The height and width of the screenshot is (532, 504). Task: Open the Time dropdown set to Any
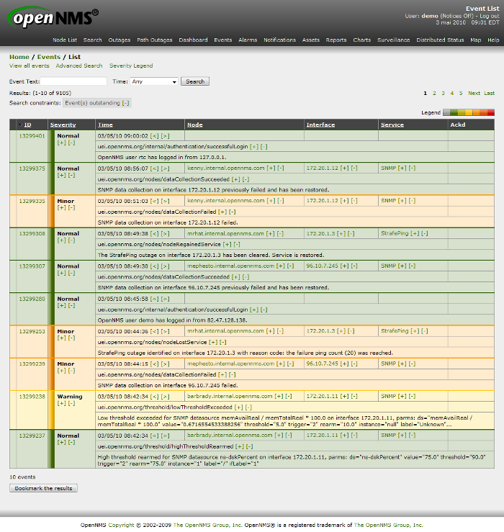point(154,81)
